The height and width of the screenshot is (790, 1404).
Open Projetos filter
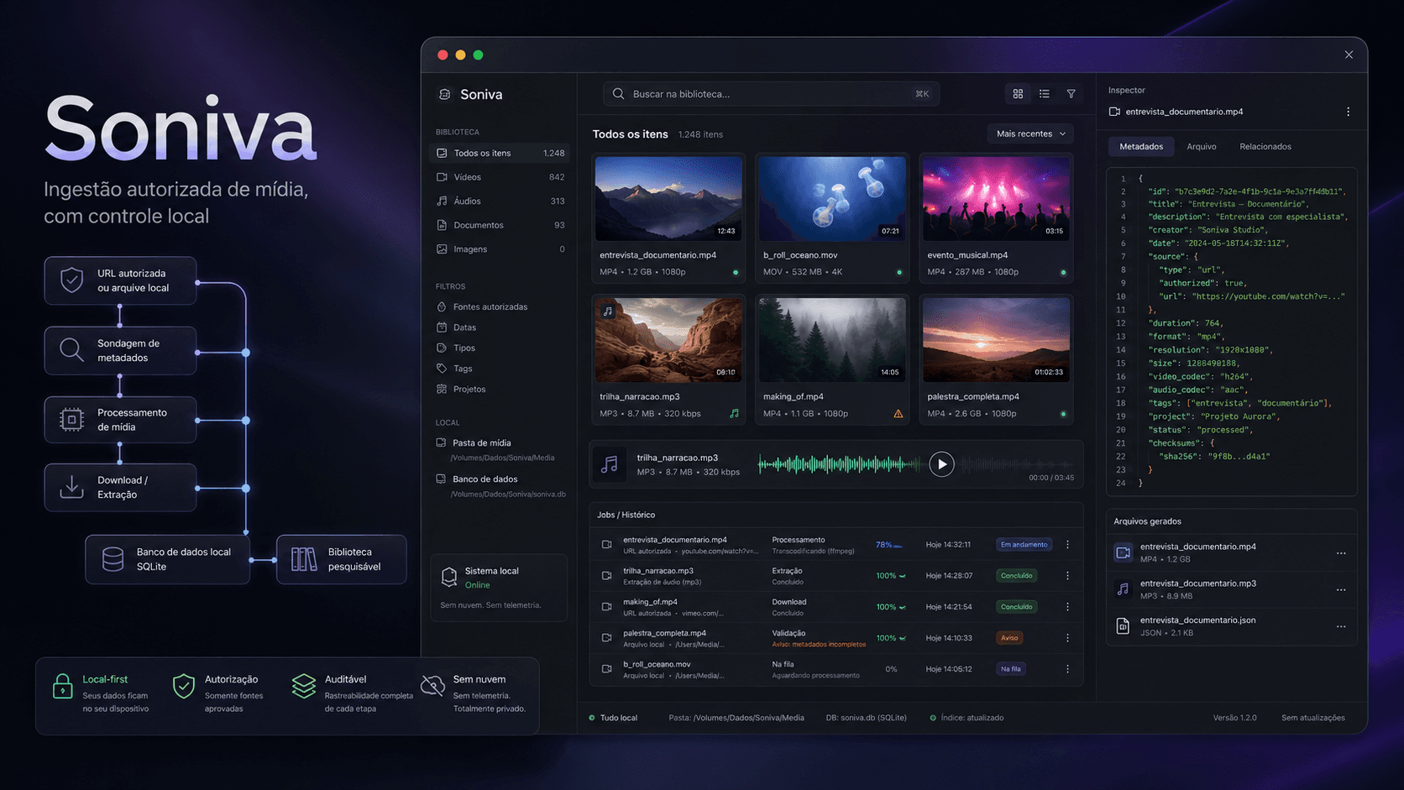(x=461, y=389)
